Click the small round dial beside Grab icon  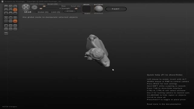(x=34, y=7)
